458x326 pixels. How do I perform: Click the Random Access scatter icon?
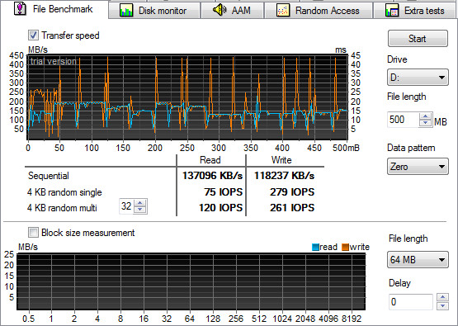[x=283, y=11]
